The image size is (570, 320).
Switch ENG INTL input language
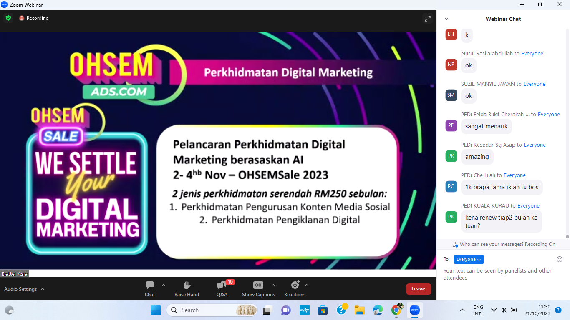[478, 310]
